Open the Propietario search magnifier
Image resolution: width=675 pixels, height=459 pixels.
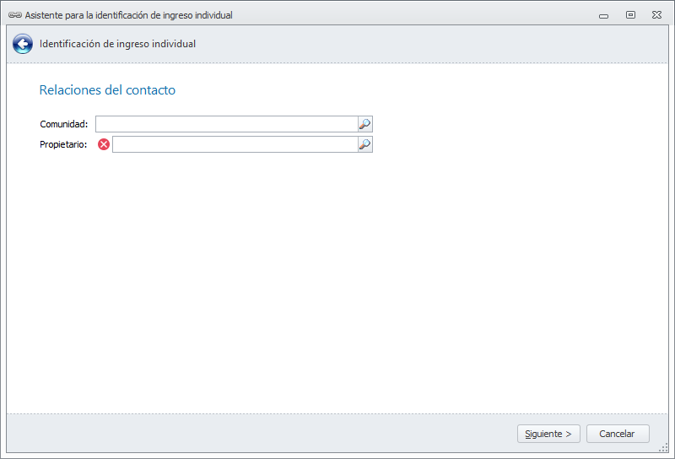coord(364,144)
